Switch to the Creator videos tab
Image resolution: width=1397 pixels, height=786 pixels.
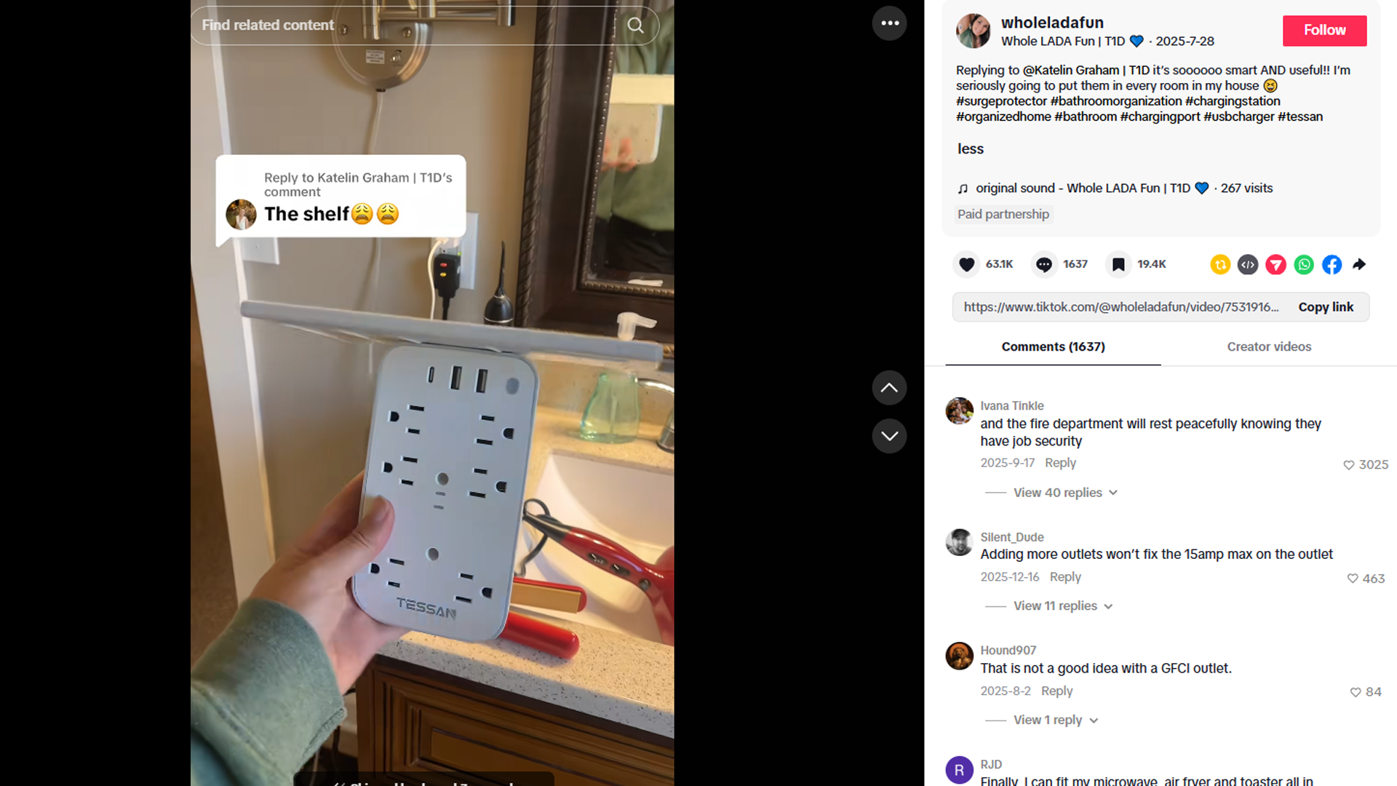(1269, 347)
